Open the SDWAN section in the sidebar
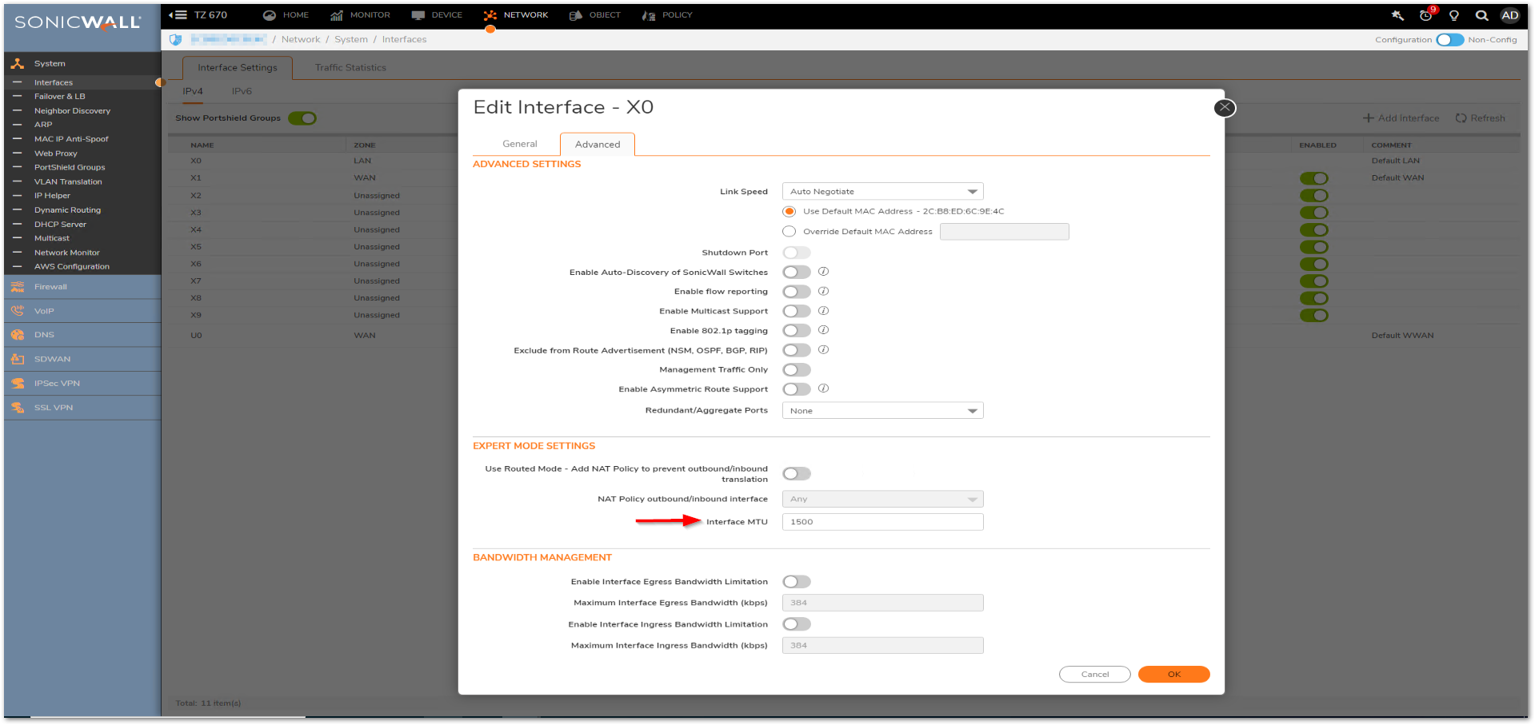 pyautogui.click(x=82, y=359)
